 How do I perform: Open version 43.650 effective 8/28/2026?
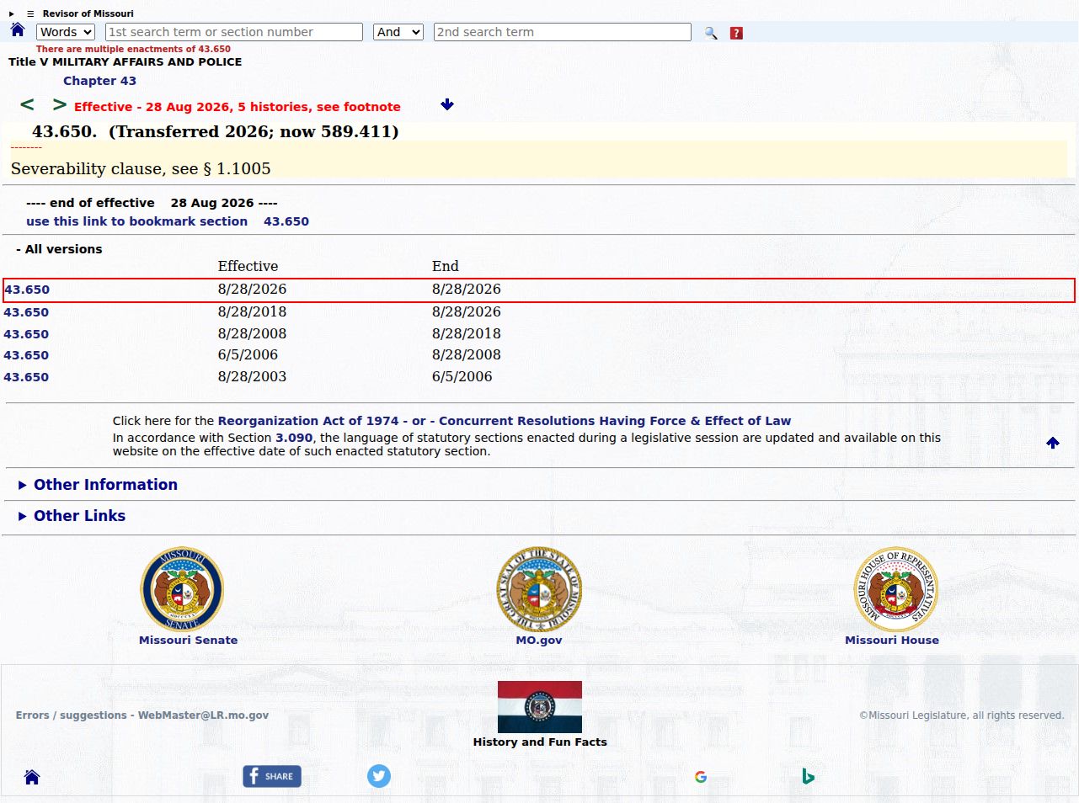[x=27, y=290]
